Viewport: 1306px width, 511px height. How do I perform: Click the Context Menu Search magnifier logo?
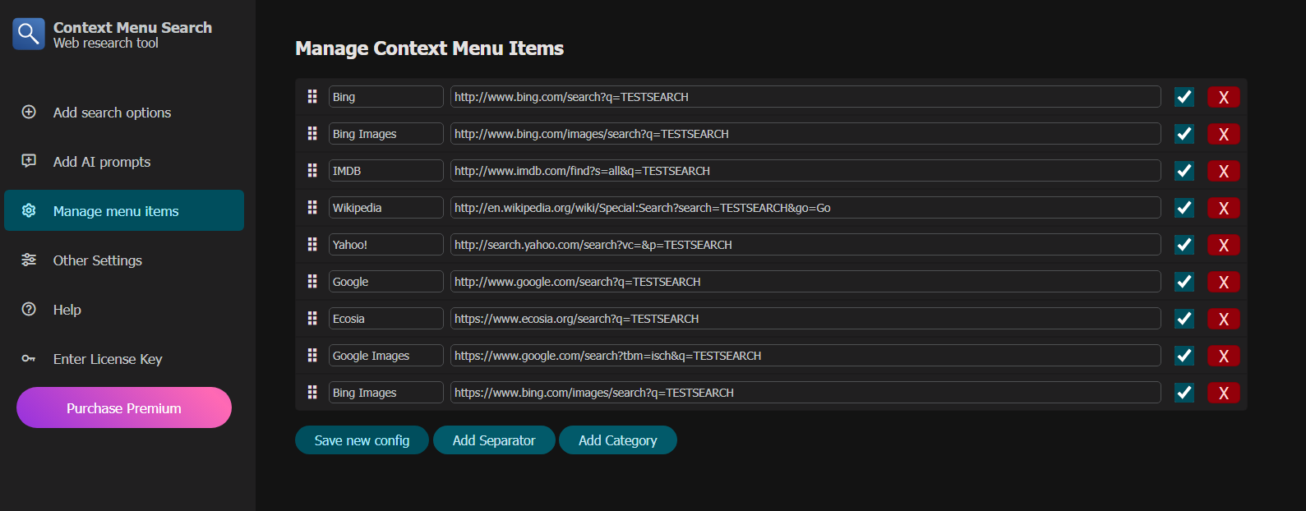(x=29, y=34)
